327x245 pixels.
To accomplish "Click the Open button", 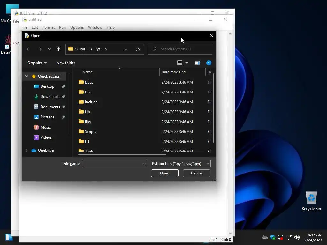I will coord(164,173).
